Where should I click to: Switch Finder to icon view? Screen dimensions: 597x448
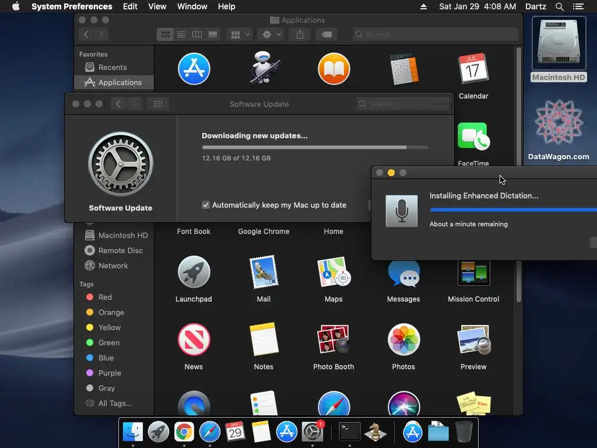(165, 34)
